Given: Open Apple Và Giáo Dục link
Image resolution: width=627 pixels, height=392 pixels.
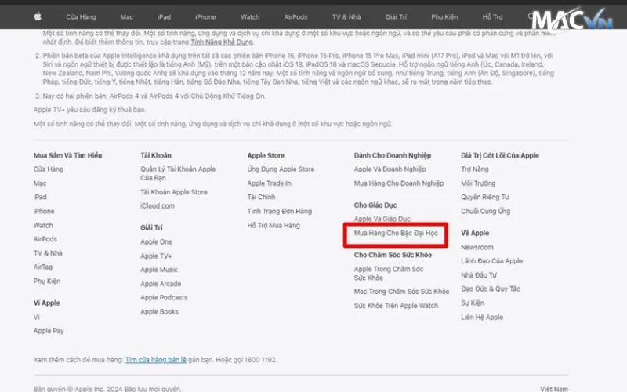Looking at the screenshot, I should (x=382, y=219).
